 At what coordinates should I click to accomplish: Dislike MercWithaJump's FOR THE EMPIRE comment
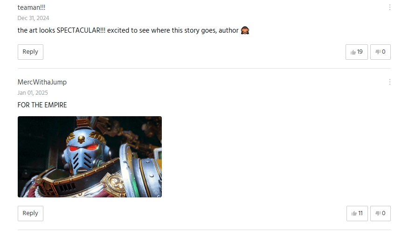click(x=380, y=213)
